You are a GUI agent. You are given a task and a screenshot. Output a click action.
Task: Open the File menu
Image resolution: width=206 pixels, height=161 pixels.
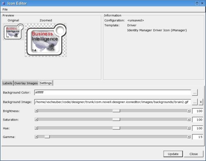5,9
